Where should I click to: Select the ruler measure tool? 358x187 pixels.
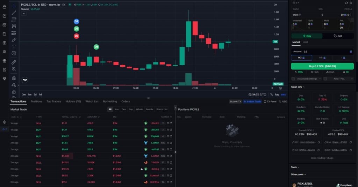click(x=14, y=62)
